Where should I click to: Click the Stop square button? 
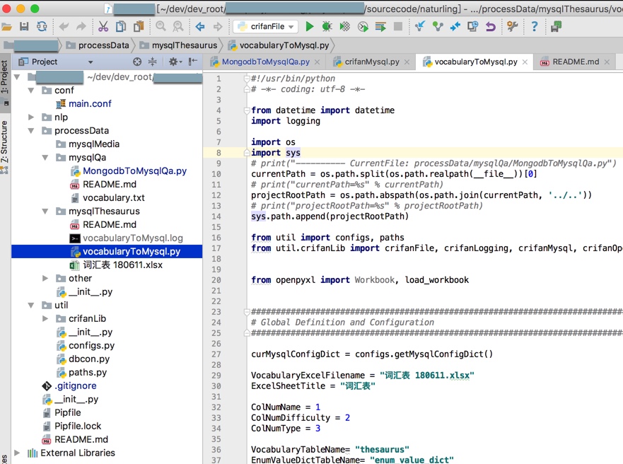click(397, 27)
